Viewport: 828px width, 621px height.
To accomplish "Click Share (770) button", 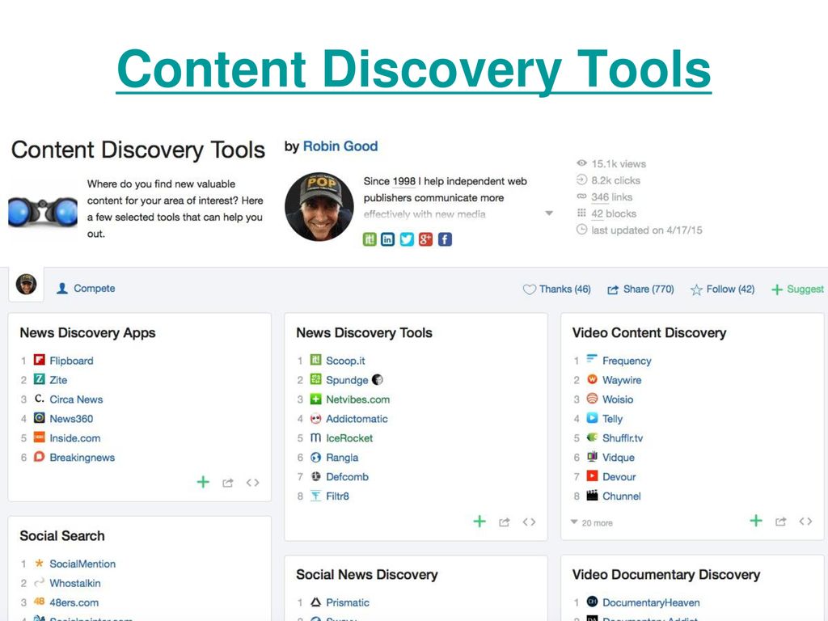I will pos(640,289).
